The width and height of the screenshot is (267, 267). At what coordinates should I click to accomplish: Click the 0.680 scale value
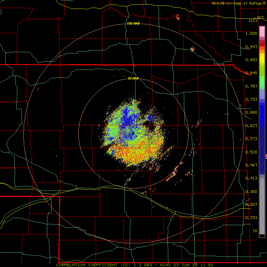point(251,112)
